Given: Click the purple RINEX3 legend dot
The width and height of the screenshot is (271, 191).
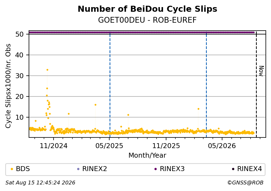Looking at the screenshot, I should click(x=155, y=169).
